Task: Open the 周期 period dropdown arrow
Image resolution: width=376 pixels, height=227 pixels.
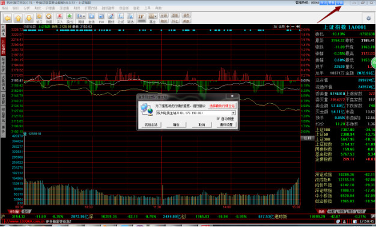Action: coord(84,16)
